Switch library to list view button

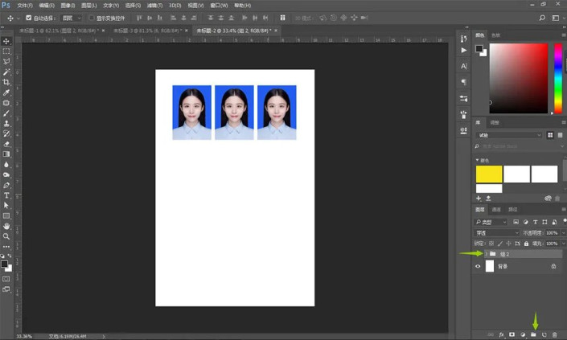[560, 135]
